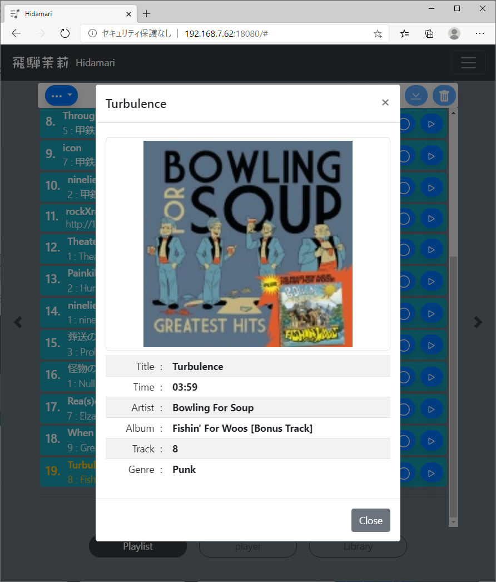Select playlist row 9 icon
Image resolution: width=496 pixels, height=582 pixels.
tap(68, 155)
